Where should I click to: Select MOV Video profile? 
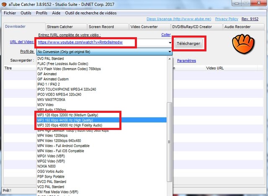101,104
